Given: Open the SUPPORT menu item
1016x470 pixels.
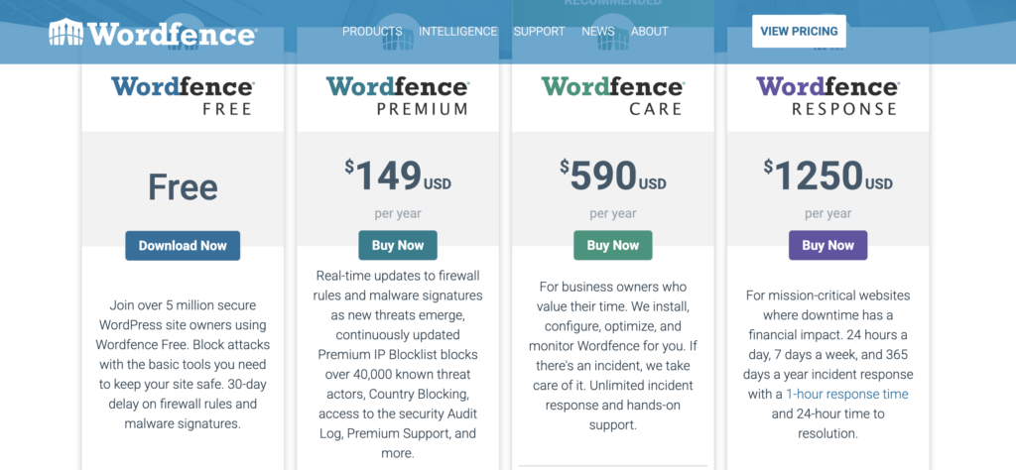Looking at the screenshot, I should 539,31.
